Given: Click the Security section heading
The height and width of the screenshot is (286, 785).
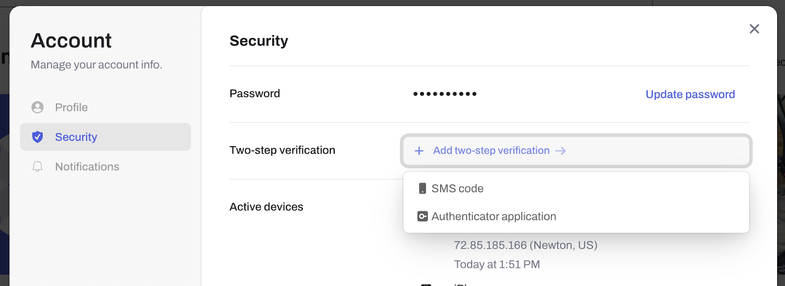Looking at the screenshot, I should point(259,41).
